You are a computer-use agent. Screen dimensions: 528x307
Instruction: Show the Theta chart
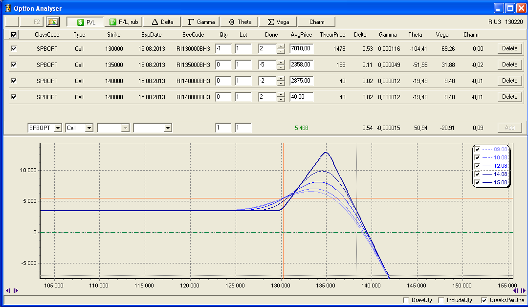click(240, 22)
